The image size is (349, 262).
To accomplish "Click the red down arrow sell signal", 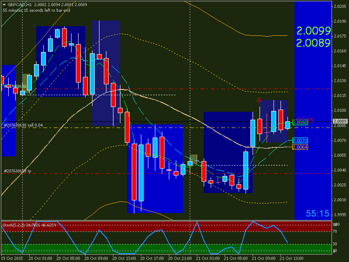I will (x=259, y=100).
